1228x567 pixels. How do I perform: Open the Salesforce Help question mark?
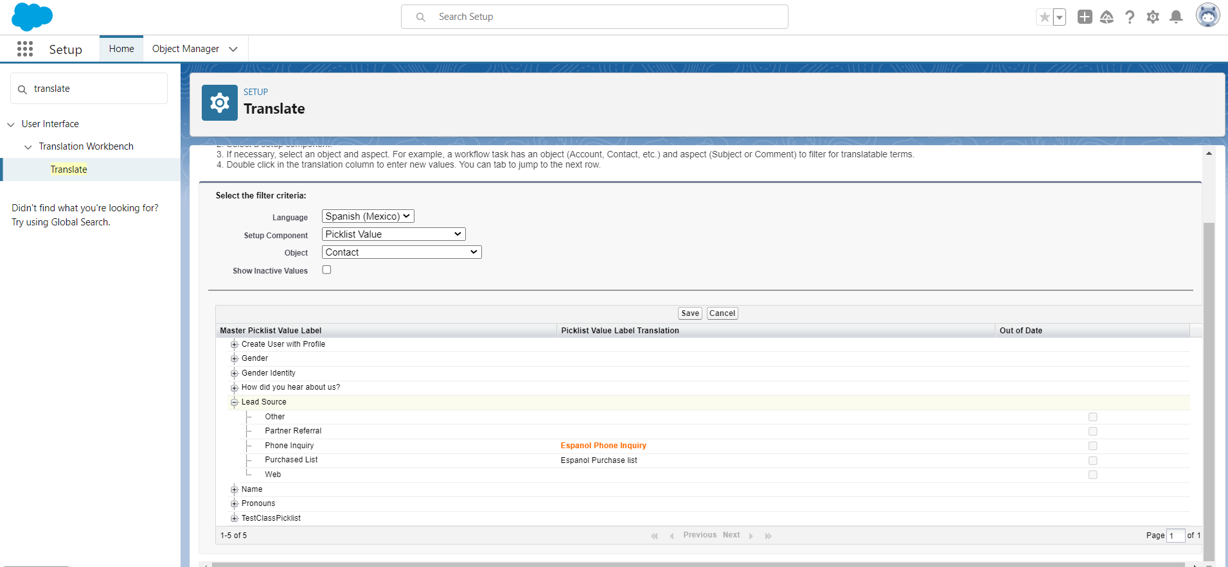click(1130, 17)
